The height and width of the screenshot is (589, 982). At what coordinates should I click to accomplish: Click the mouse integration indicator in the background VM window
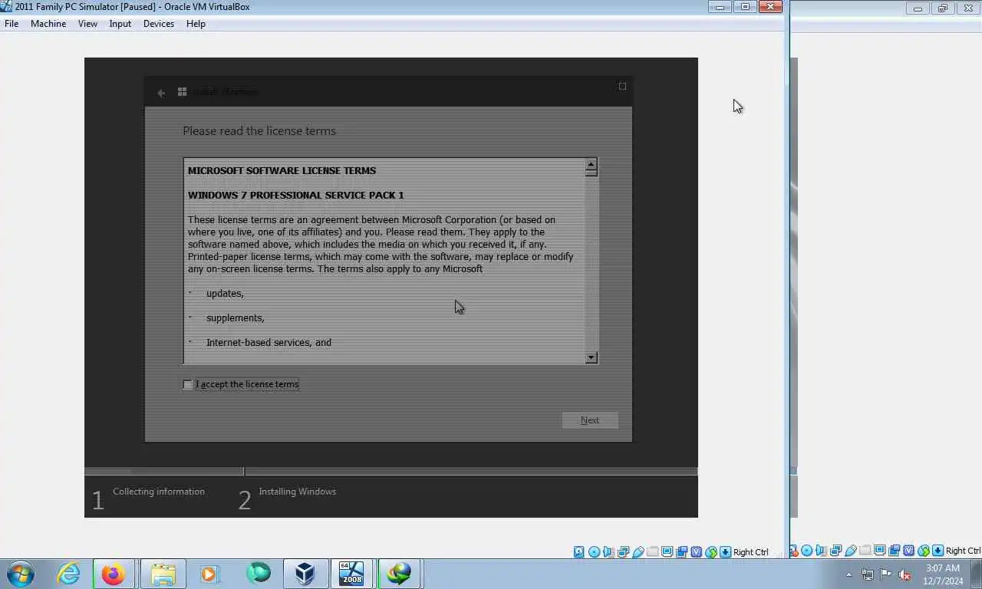coord(924,551)
